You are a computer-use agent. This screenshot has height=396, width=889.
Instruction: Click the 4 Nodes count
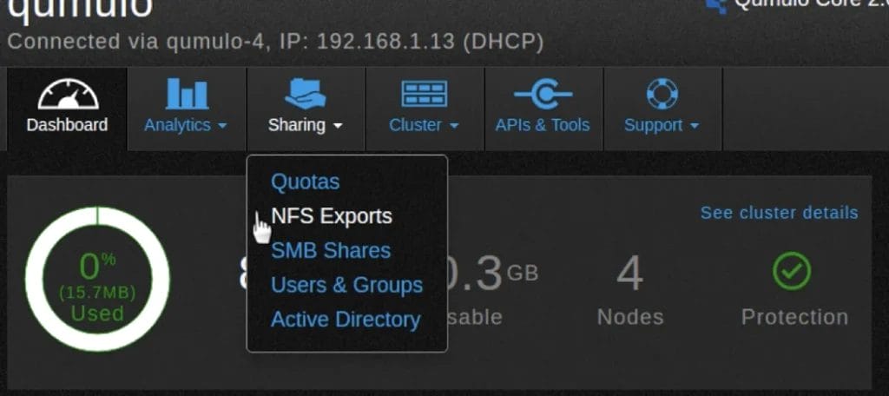(630, 276)
